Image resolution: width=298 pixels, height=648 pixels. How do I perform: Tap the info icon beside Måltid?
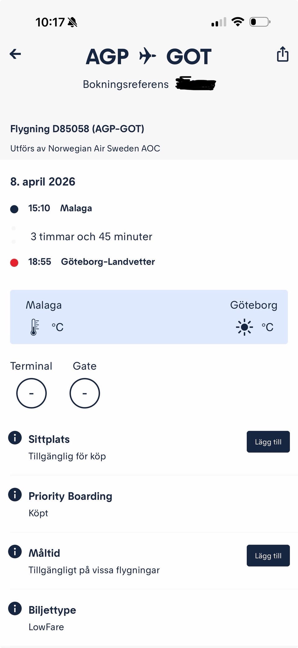click(15, 551)
